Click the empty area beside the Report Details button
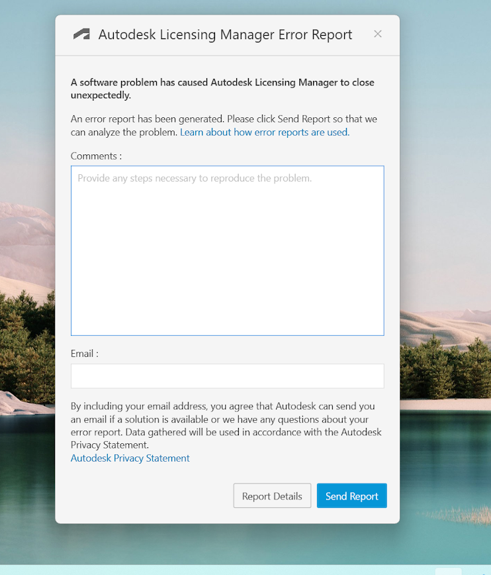 click(146, 496)
